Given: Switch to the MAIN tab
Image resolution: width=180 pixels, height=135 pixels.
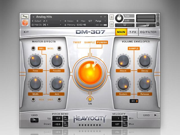Looking at the screenshot, I should click(121, 32).
